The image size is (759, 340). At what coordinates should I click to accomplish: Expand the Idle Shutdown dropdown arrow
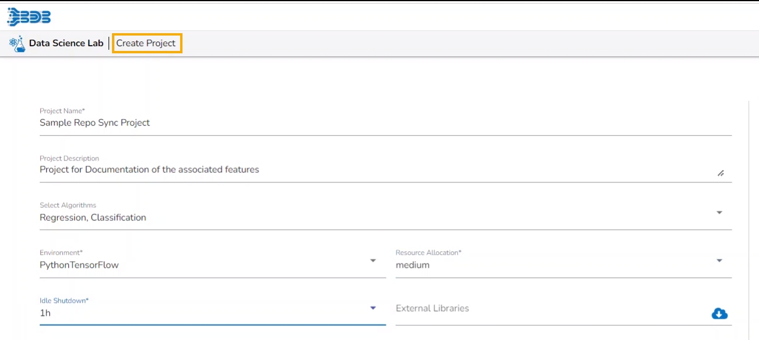[x=373, y=308]
